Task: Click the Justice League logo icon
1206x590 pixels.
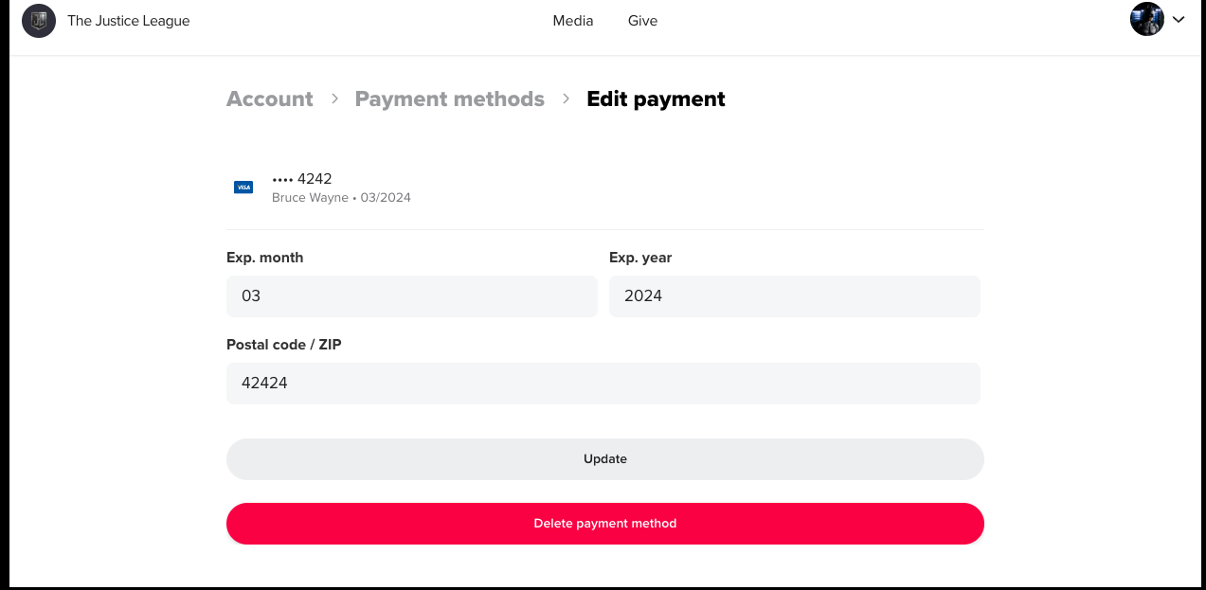Action: tap(39, 21)
